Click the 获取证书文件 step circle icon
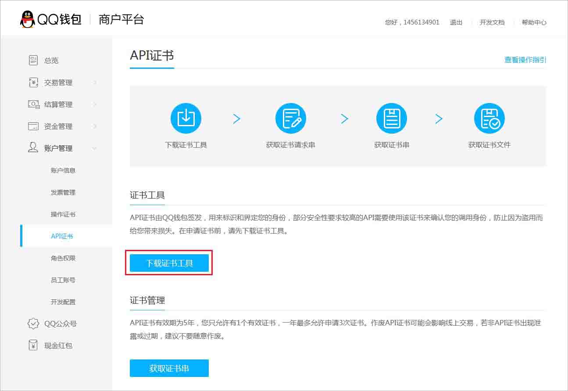This screenshot has height=391, width=568. tap(489, 118)
